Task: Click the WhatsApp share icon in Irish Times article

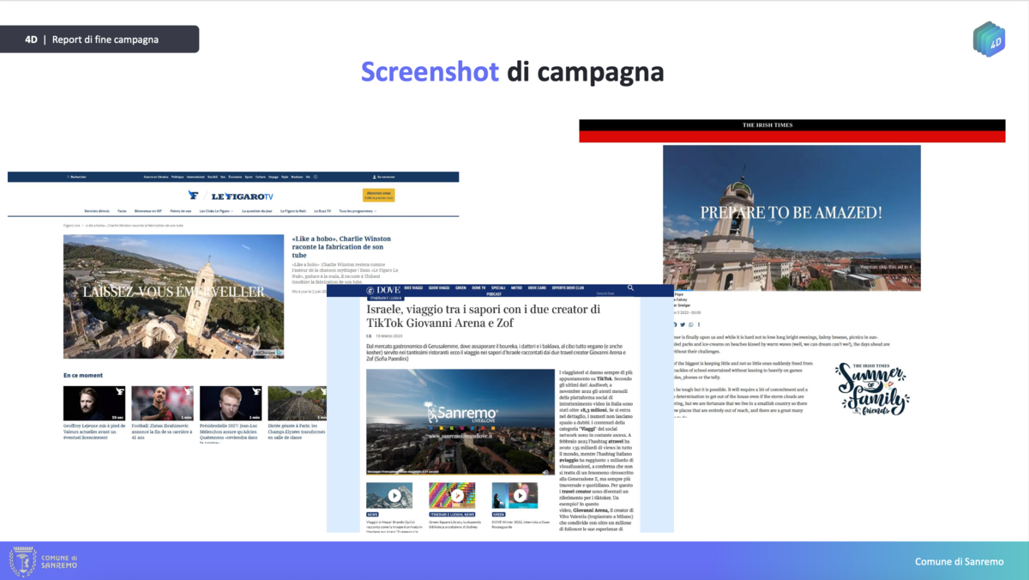Action: (x=691, y=324)
